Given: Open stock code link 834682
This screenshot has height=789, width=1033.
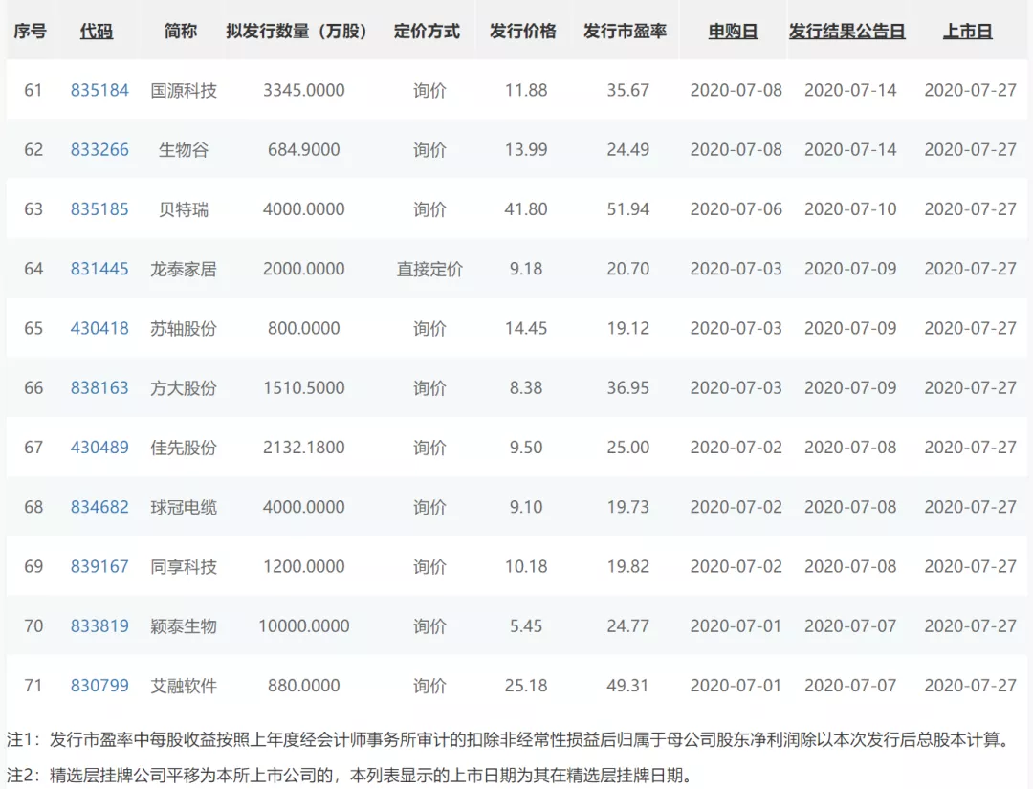Looking at the screenshot, I should (100, 507).
